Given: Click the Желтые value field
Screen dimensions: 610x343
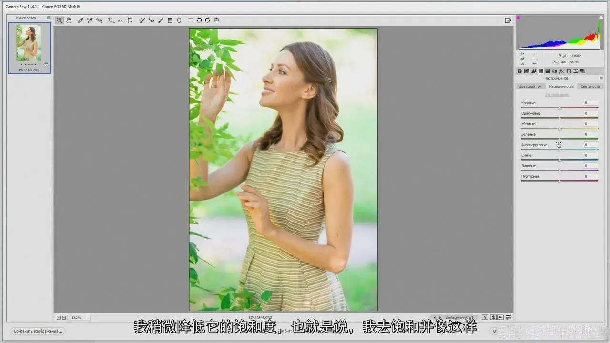Looking at the screenshot, I should coord(591,124).
